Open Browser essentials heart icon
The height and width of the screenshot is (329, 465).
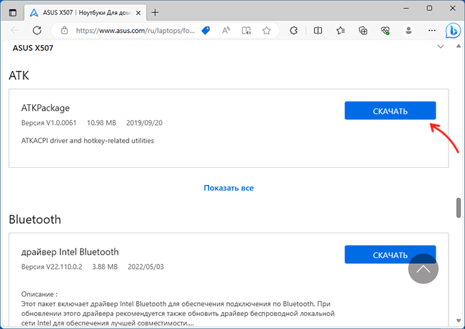[x=385, y=30]
